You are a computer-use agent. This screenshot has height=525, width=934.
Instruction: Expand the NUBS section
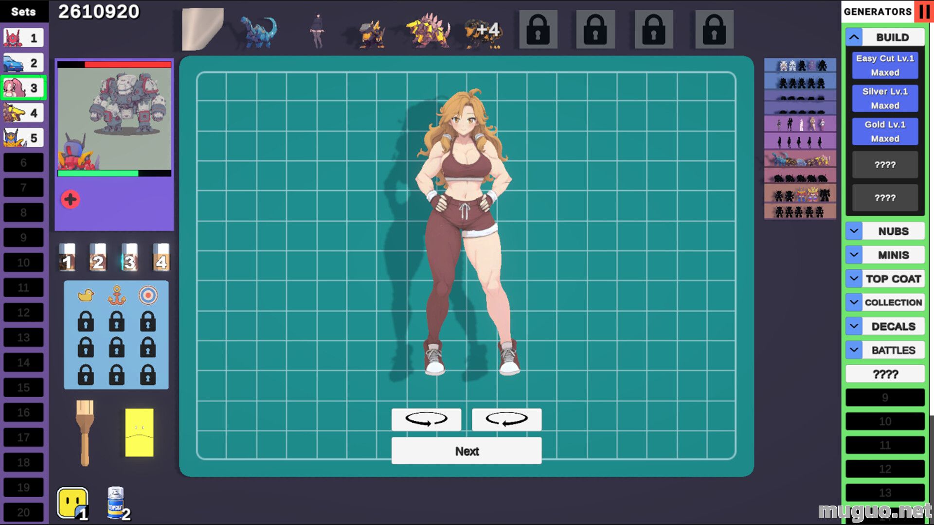pyautogui.click(x=854, y=231)
